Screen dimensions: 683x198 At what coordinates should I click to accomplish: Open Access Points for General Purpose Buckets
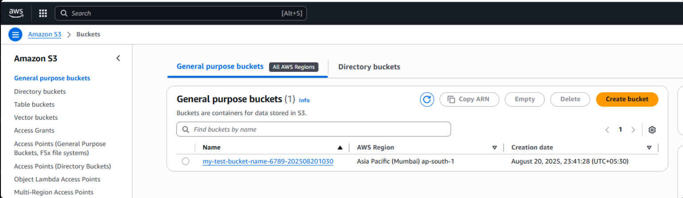(60, 148)
